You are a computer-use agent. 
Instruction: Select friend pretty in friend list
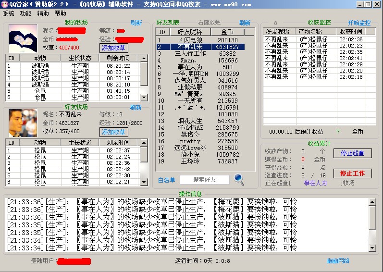tap(200, 141)
